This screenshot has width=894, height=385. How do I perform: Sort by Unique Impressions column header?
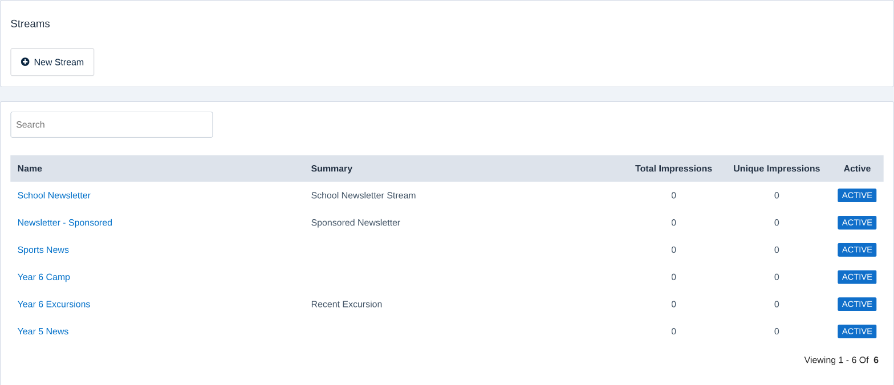click(x=777, y=169)
